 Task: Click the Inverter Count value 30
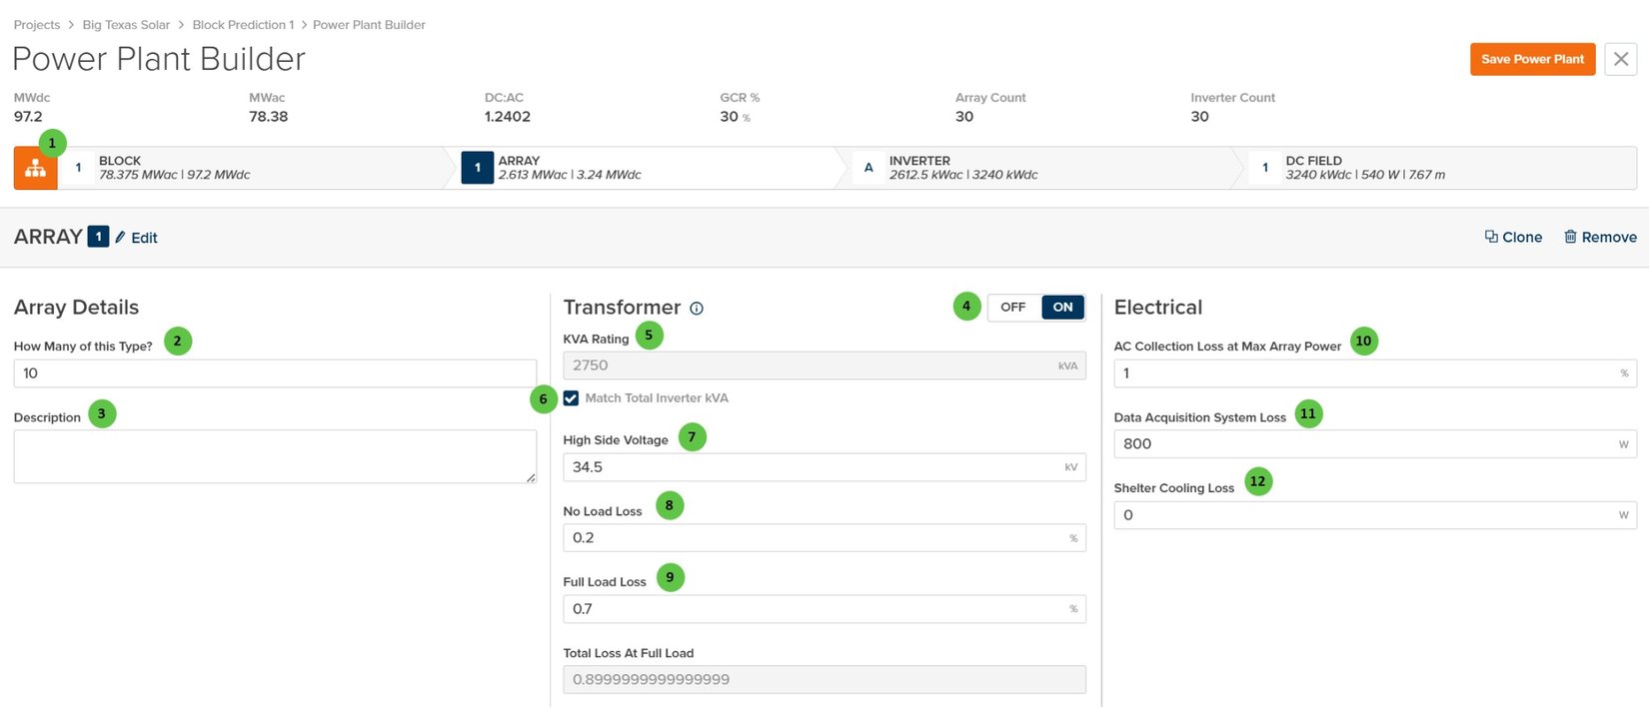point(1200,117)
